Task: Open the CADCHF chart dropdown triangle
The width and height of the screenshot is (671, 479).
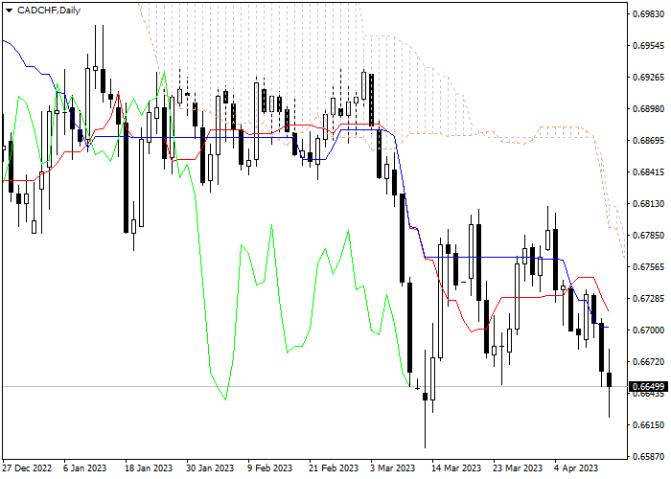Action: pyautogui.click(x=9, y=11)
